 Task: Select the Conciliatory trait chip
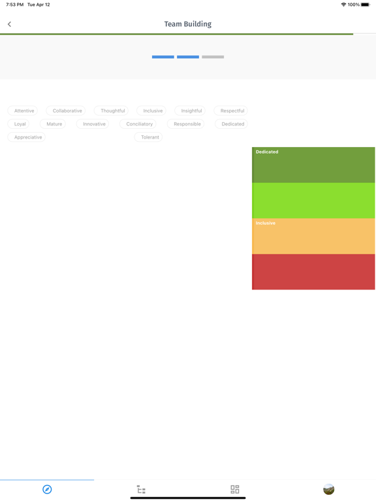pyautogui.click(x=138, y=124)
